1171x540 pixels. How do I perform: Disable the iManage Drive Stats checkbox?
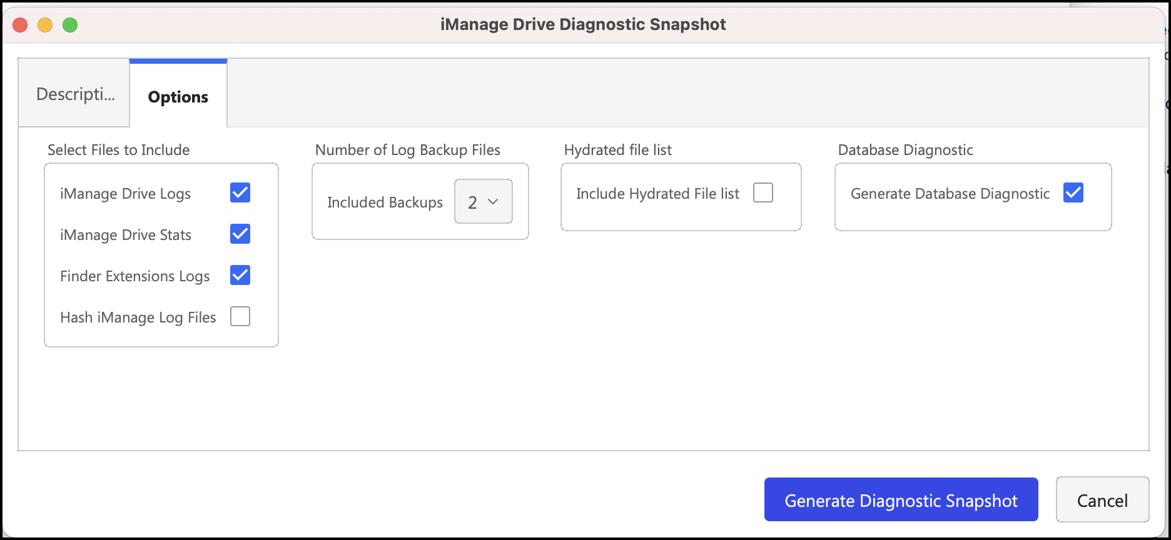[x=240, y=234]
